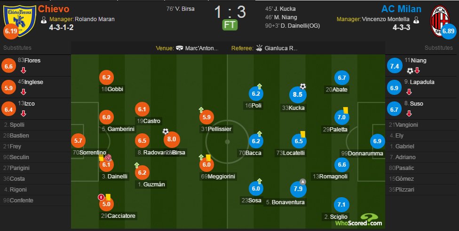The width and height of the screenshot is (459, 231).
Task: Click the error badge on Cacciatore
Action: tap(101, 197)
